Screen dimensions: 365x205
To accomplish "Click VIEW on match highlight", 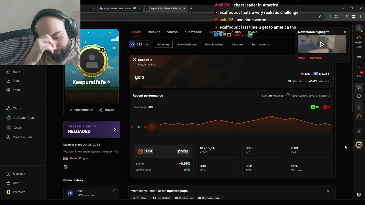I will [301, 58].
